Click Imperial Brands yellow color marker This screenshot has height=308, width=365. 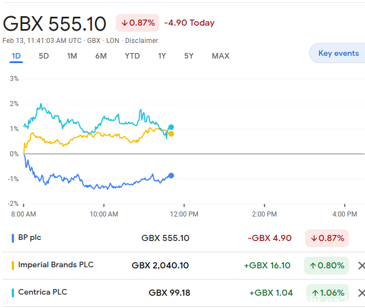pos(13,266)
